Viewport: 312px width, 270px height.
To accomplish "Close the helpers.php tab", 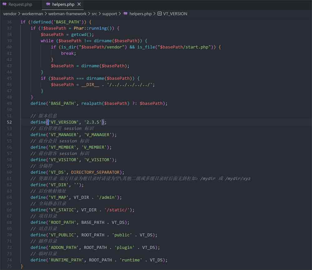I will (x=79, y=4).
